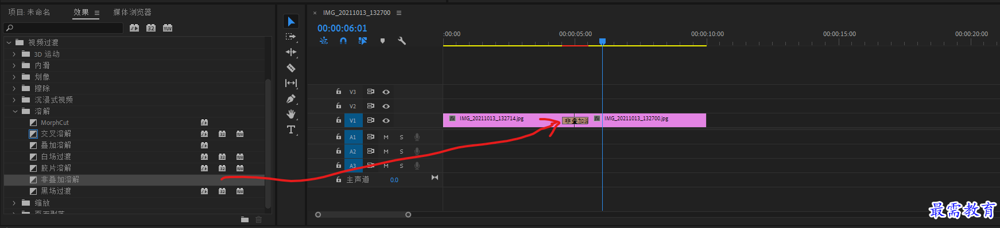The image size is (1000, 228).
Task: Select the Ripple Edit tool
Action: [291, 52]
